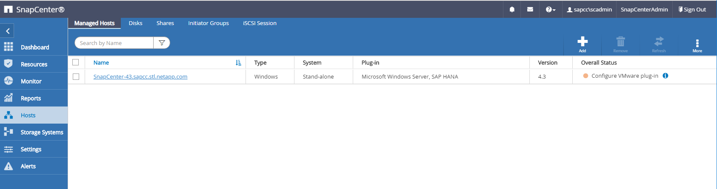Click the Sign Out button
This screenshot has width=717, height=189.
click(692, 9)
